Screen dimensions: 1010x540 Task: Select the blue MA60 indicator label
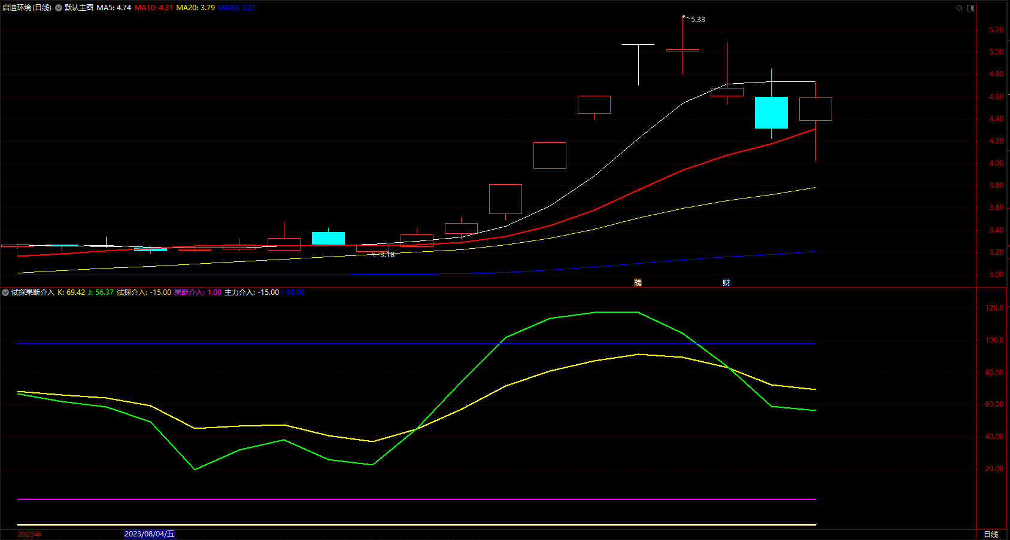[x=237, y=8]
